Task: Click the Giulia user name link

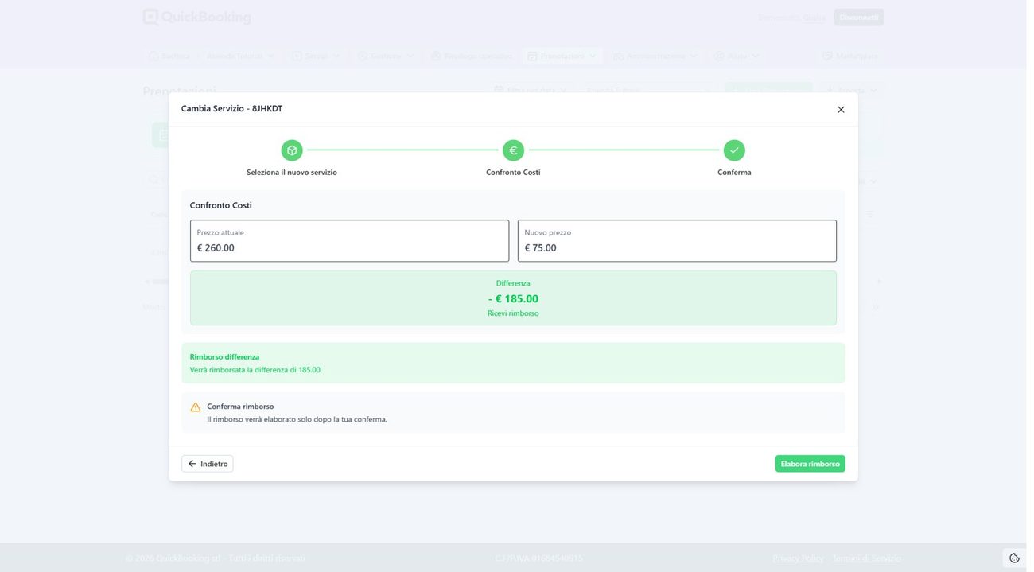Action: click(x=814, y=18)
